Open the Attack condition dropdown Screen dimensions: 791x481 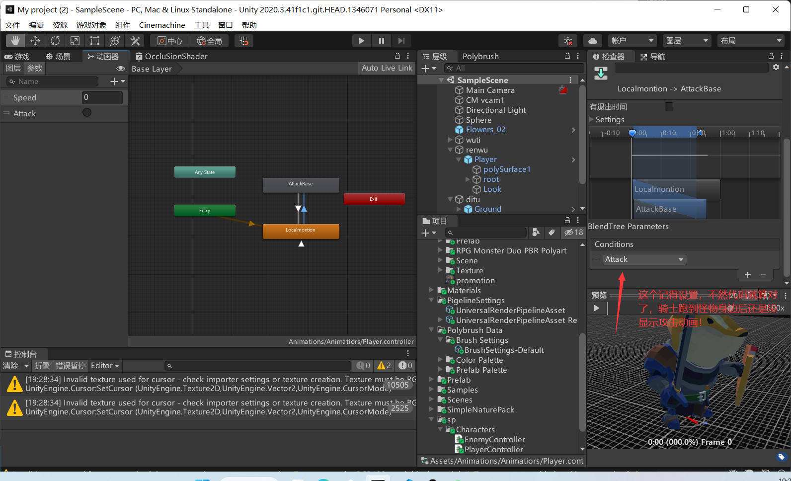(644, 259)
